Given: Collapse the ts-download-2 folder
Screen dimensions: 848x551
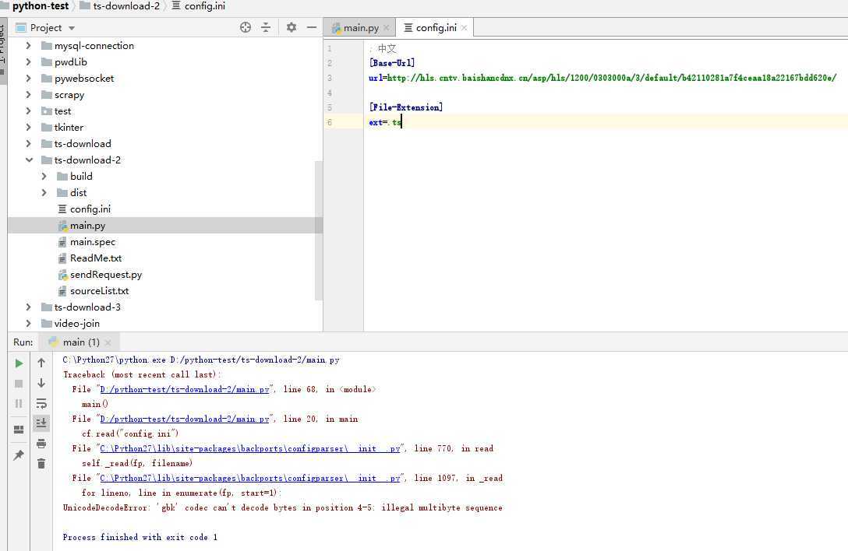Looking at the screenshot, I should [x=29, y=160].
